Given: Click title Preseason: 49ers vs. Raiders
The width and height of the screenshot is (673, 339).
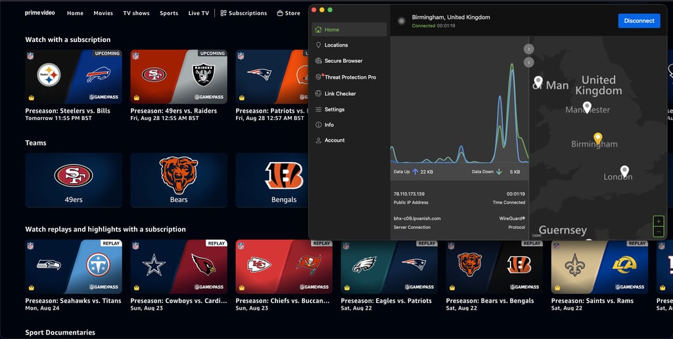Looking at the screenshot, I should click(174, 111).
